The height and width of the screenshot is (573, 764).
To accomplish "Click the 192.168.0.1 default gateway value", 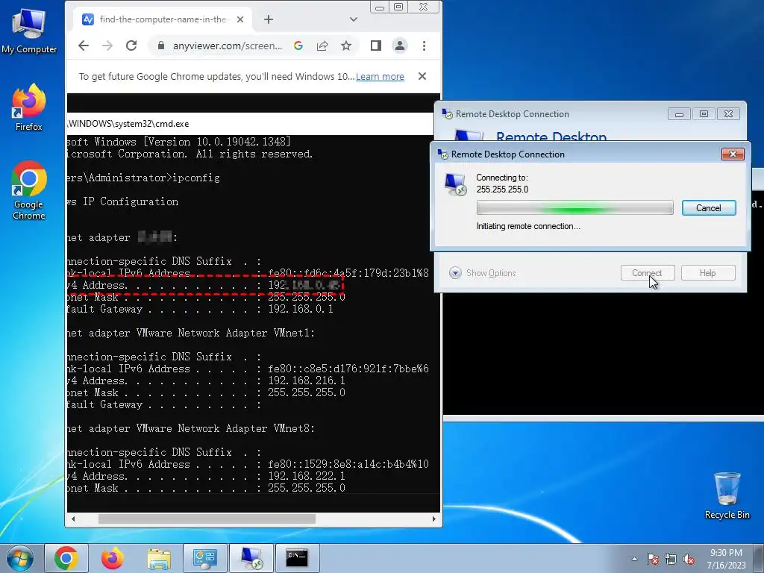I will coord(301,309).
